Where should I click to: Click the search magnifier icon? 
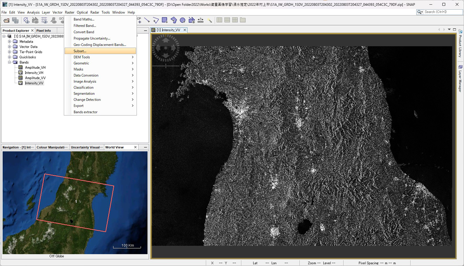[420, 12]
